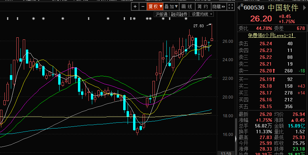Select 买三 price 26.17
The image size is (308, 155).
[x=266, y=93]
